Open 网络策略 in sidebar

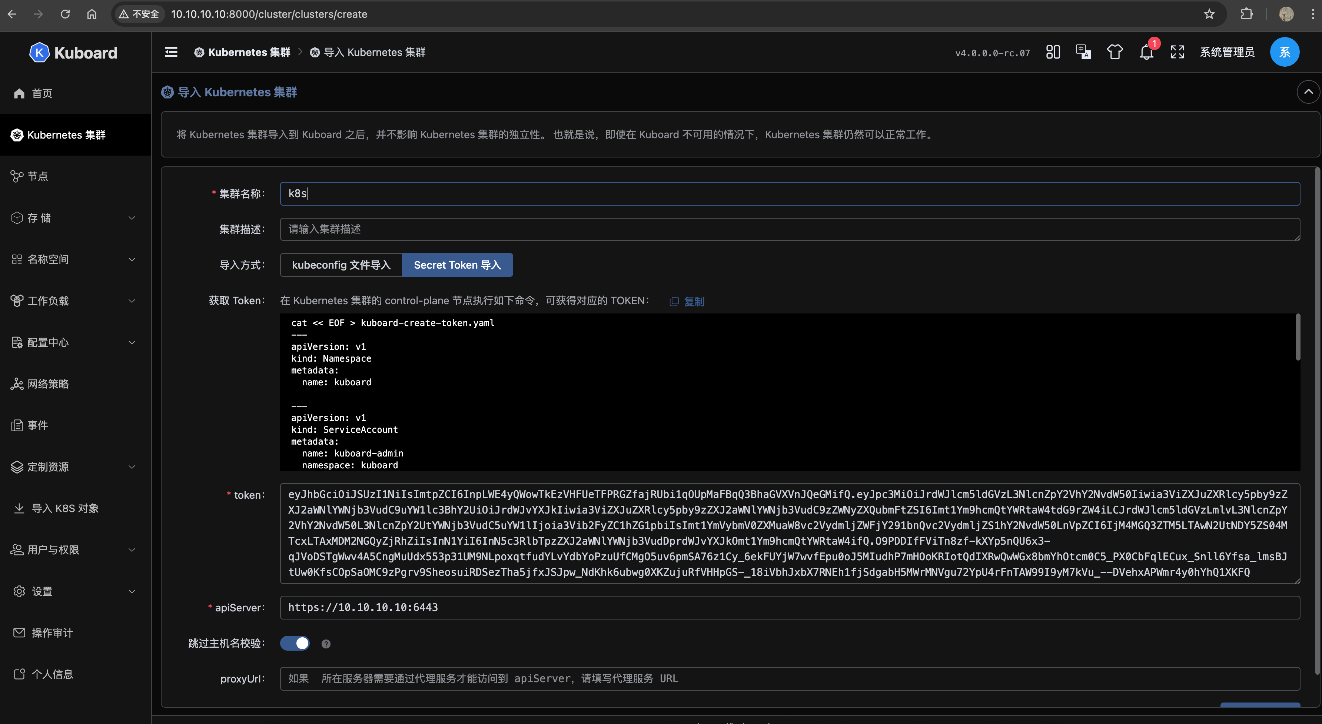tap(76, 384)
